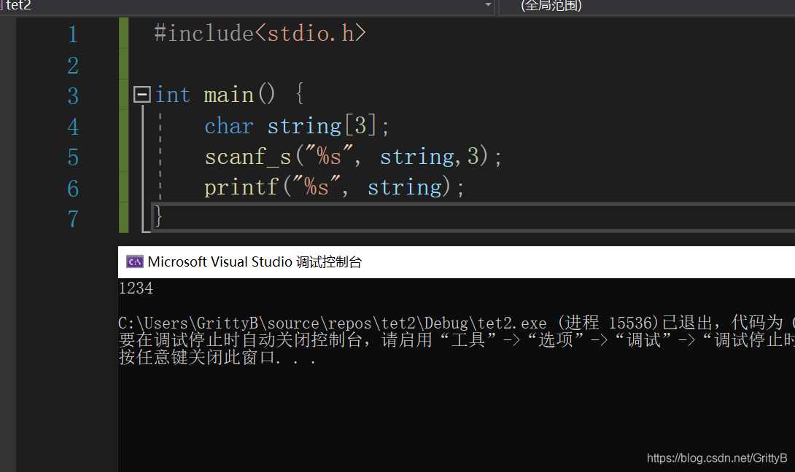The width and height of the screenshot is (795, 472).
Task: Click line number 5 in the gutter
Action: tap(73, 157)
